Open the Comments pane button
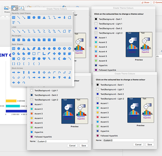The image size is (162, 156). point(157,3)
